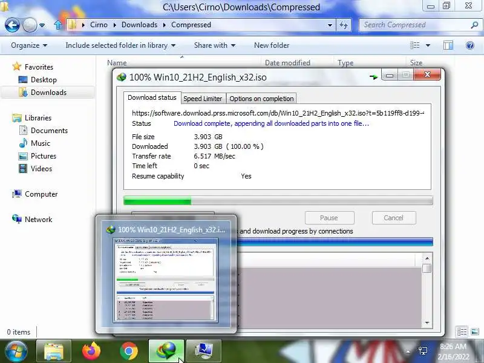The height and width of the screenshot is (363, 484).
Task: Go back in Explorer navigation
Action: [x=12, y=25]
